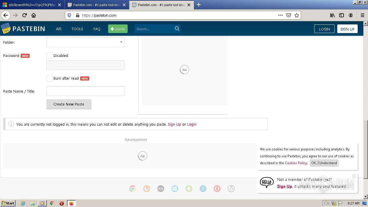Open tracking protection shield icon

pyautogui.click(x=69, y=15)
